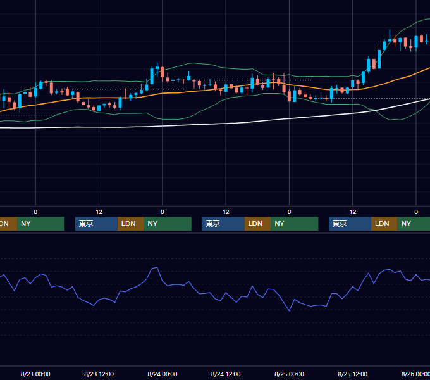
Task: Click the 8/23 00:00 time axis label
Action: [35, 374]
